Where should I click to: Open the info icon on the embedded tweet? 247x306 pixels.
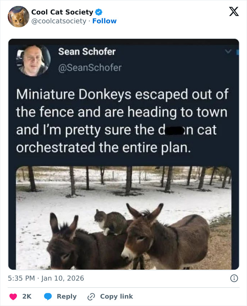tap(234, 278)
